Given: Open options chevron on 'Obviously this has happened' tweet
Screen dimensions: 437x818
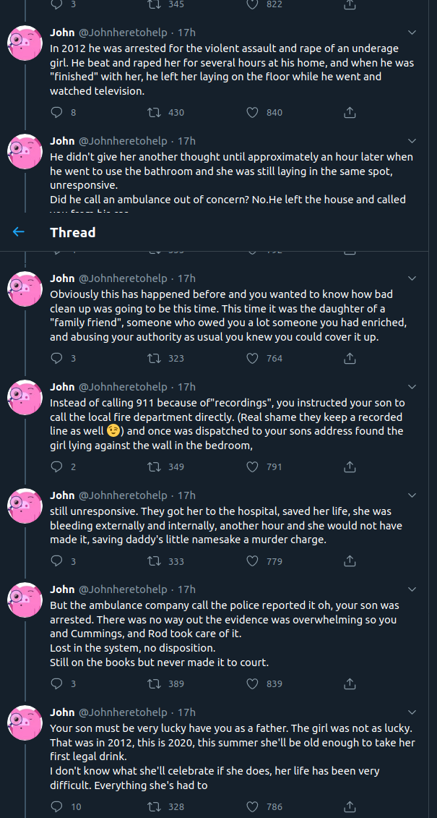Looking at the screenshot, I should coord(412,278).
